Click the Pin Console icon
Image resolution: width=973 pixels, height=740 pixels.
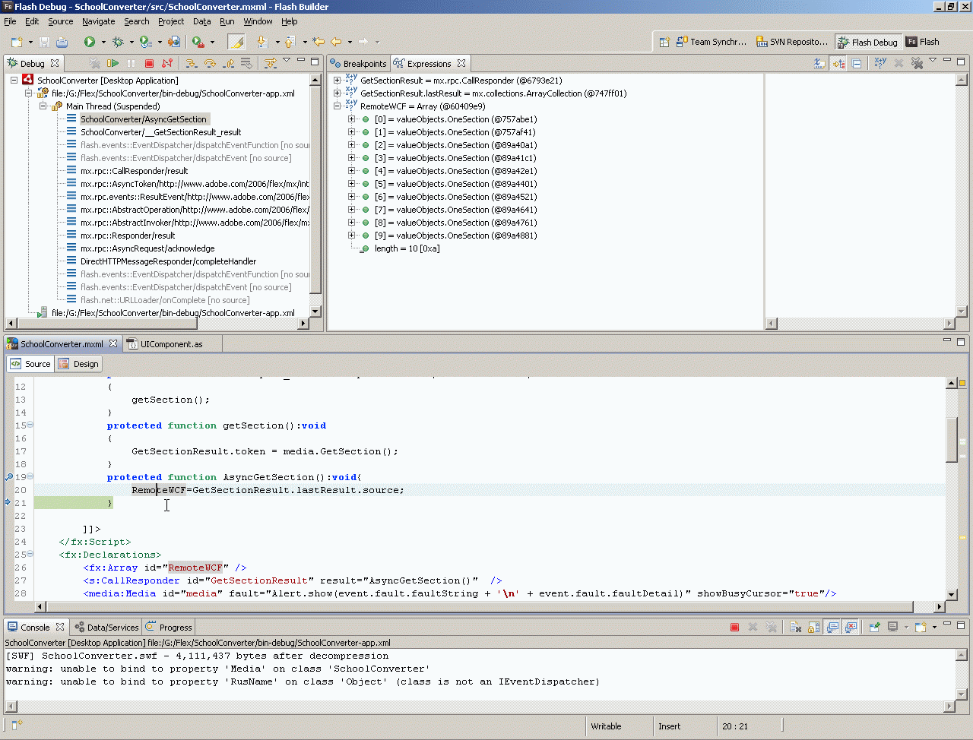click(874, 628)
